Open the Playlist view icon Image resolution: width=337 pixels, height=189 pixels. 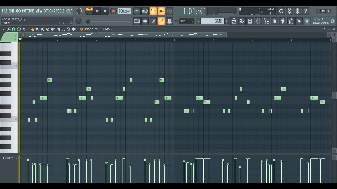click(x=234, y=21)
